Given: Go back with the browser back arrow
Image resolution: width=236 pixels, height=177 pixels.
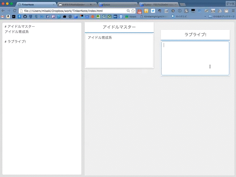Looking at the screenshot, I should [3, 11].
